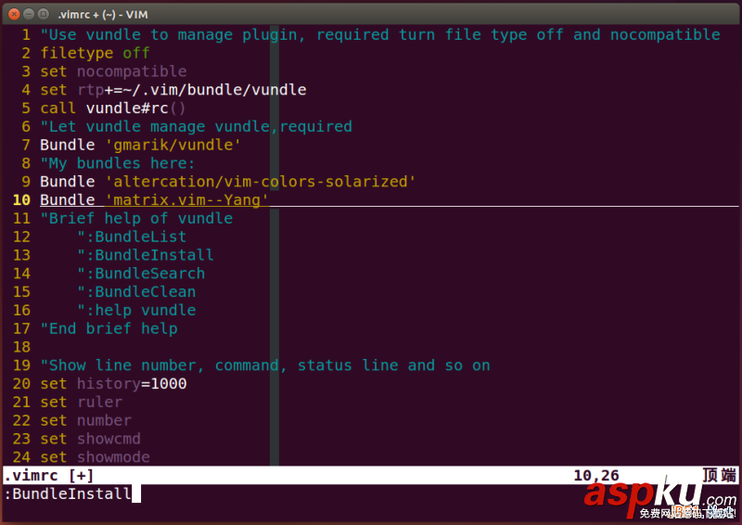Click the ":BundleInstall" command line input
Image resolution: width=742 pixels, height=525 pixels.
(x=68, y=493)
